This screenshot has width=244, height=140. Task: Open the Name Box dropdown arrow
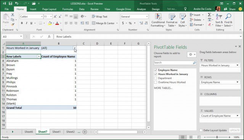pyautogui.click(x=21, y=37)
